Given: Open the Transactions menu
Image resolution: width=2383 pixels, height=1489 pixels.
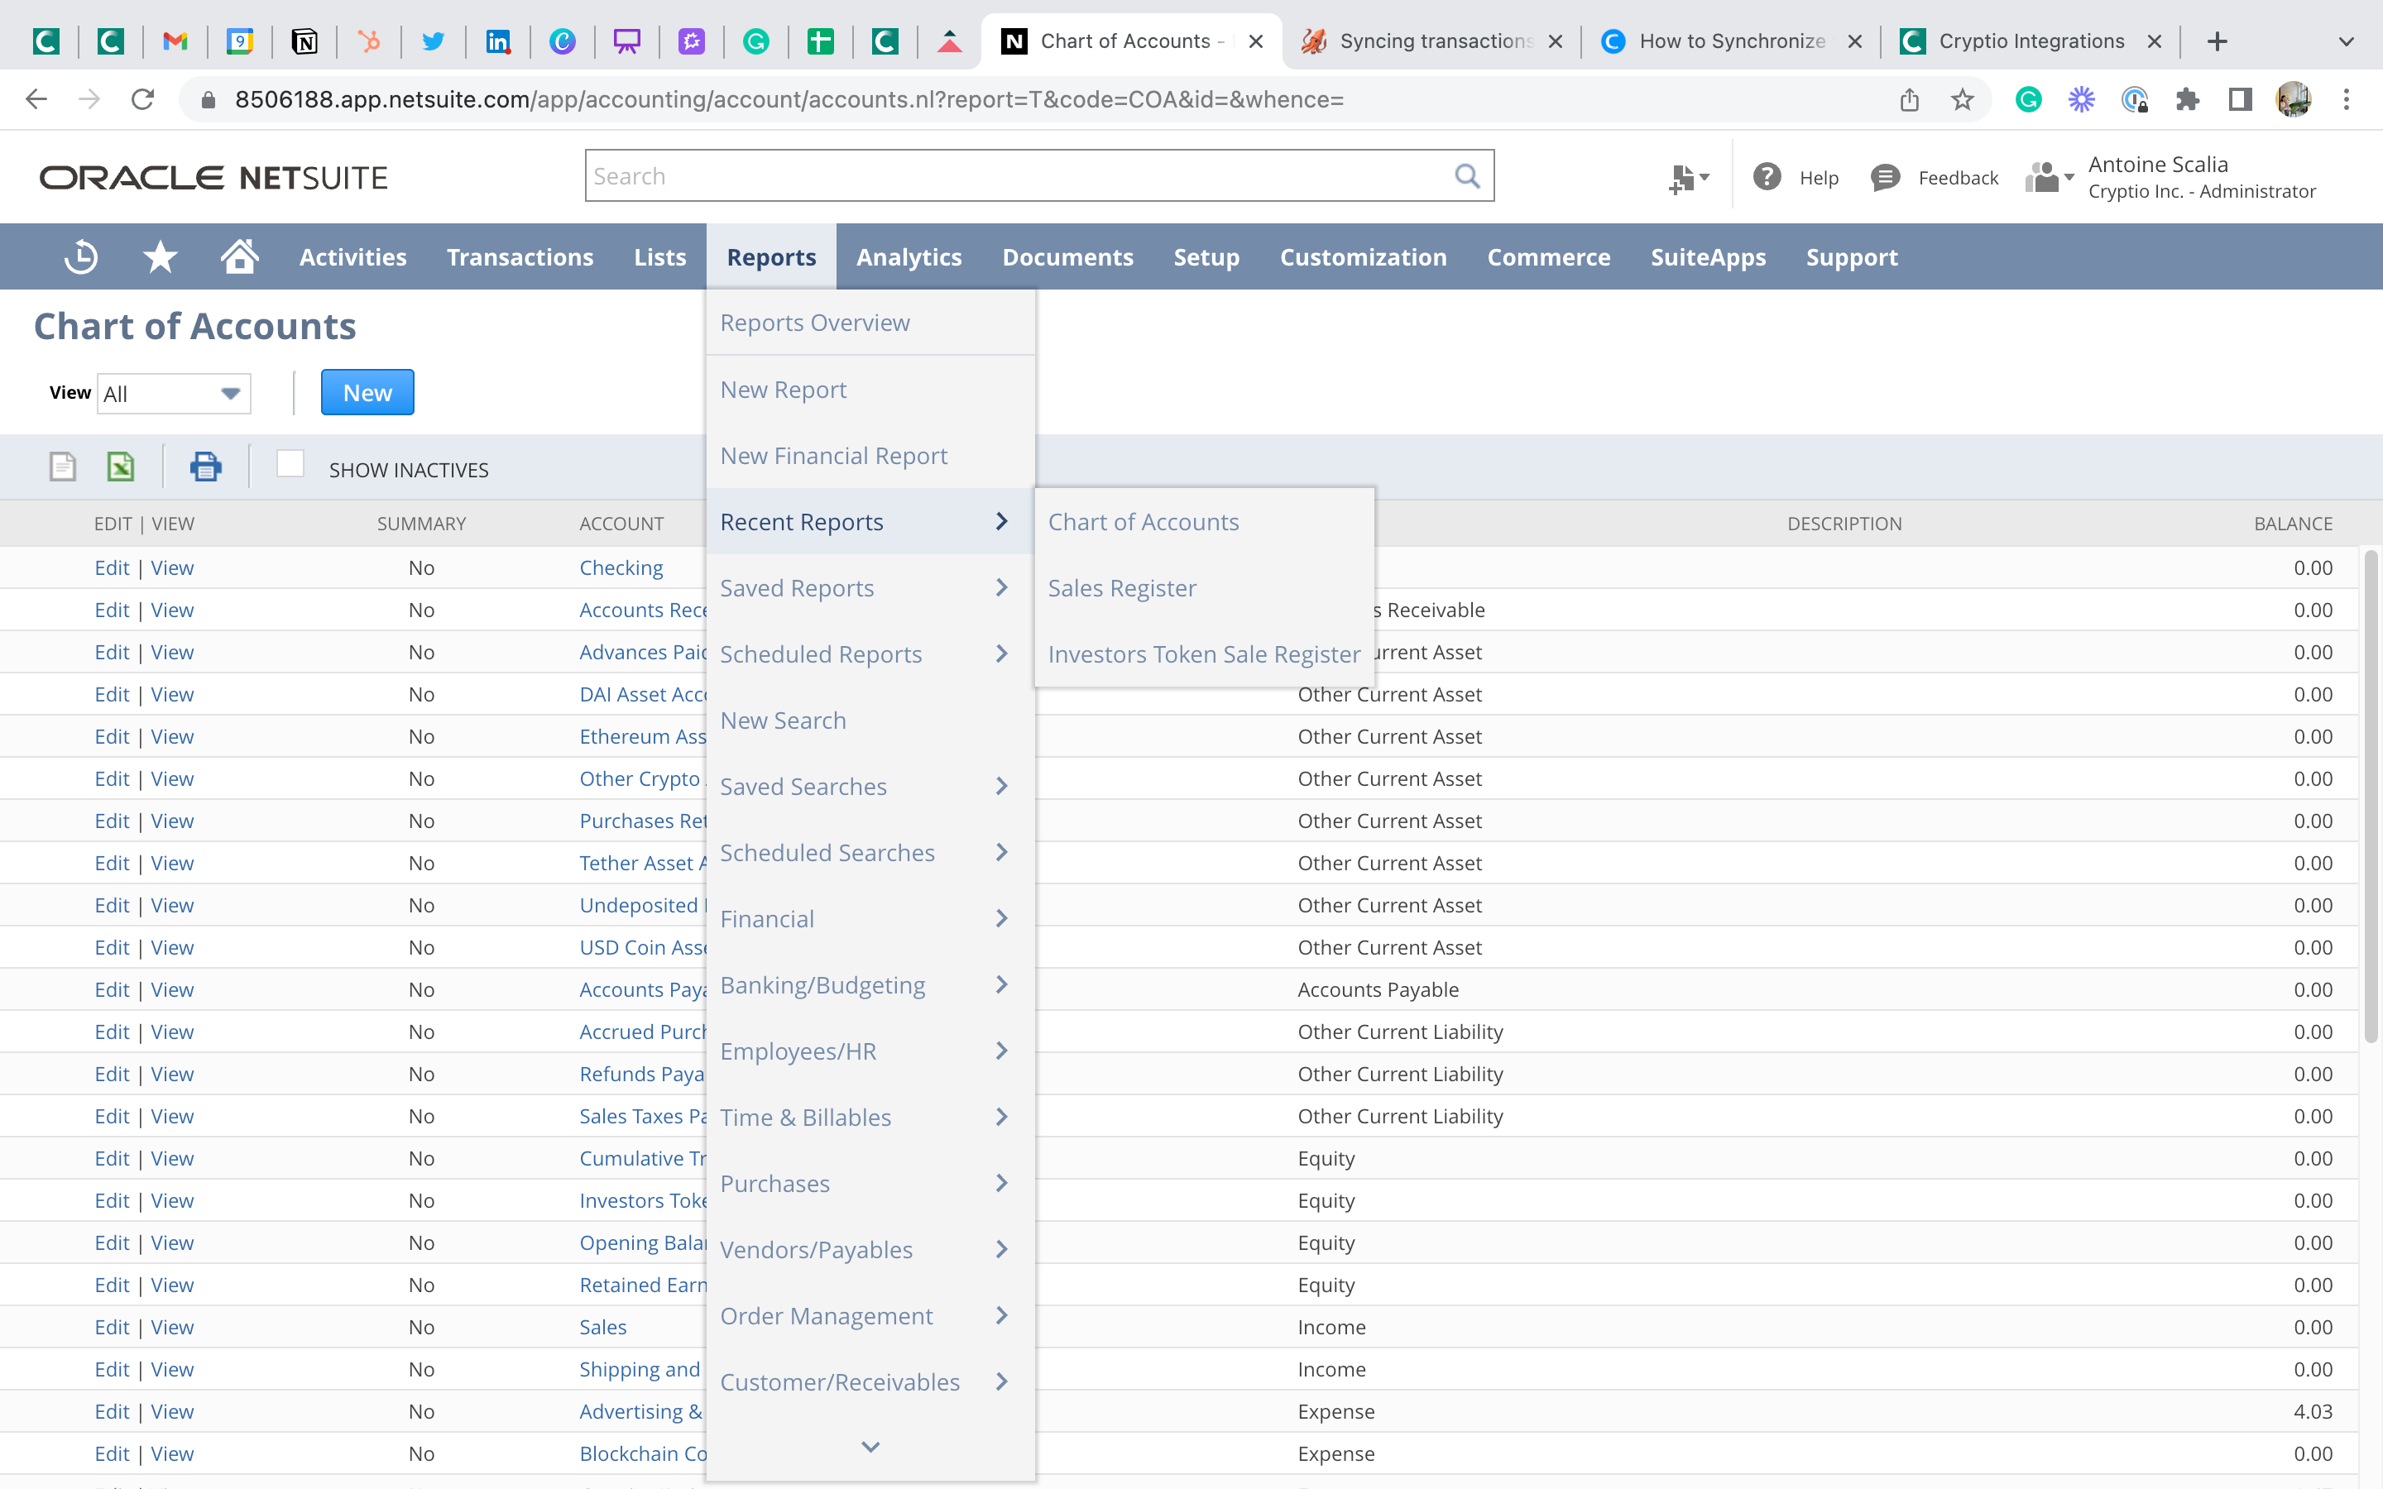Looking at the screenshot, I should [x=520, y=257].
